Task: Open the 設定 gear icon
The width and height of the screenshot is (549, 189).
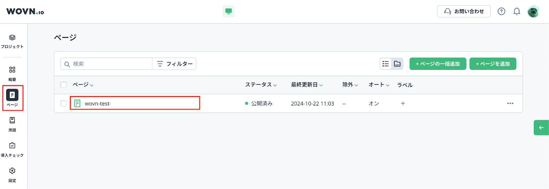Action: [12, 171]
